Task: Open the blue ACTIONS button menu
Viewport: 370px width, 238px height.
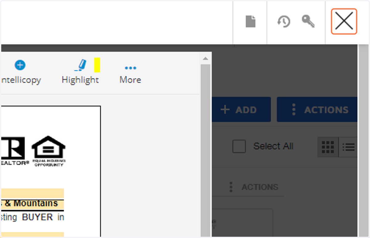Action: coord(318,110)
